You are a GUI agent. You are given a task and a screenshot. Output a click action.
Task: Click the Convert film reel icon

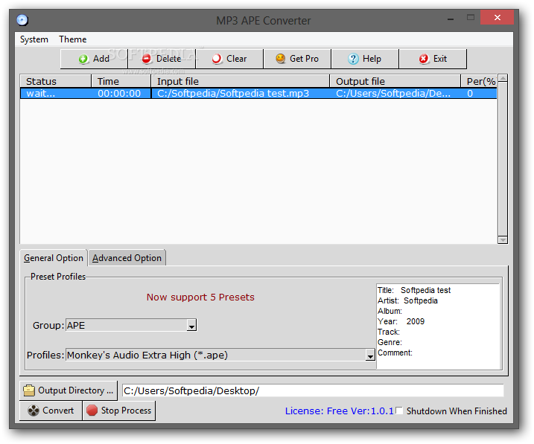coord(34,411)
